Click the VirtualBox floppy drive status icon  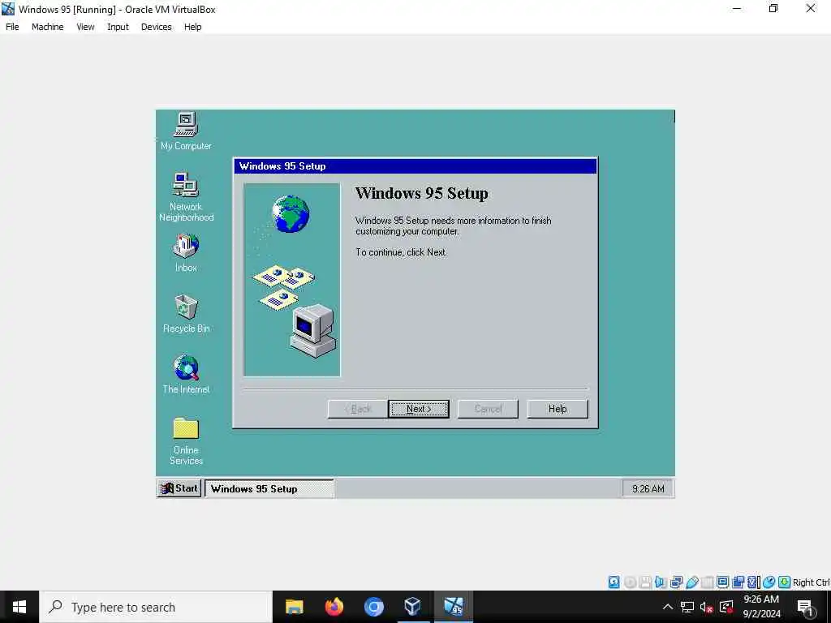[x=645, y=582]
